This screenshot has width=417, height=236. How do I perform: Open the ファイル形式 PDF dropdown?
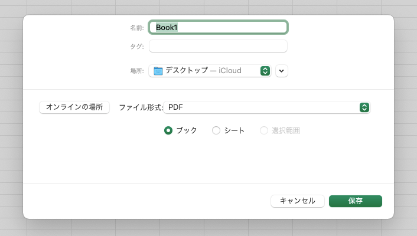click(x=267, y=107)
